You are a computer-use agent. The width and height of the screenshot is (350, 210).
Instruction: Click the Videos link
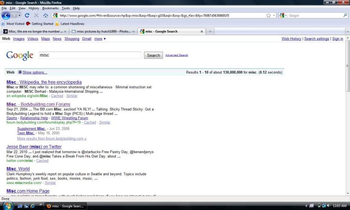pos(33,39)
